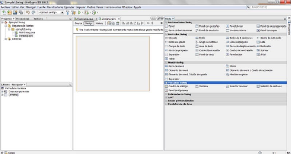Open the Herramientas menu
291x154 pixels.
[x=113, y=7]
